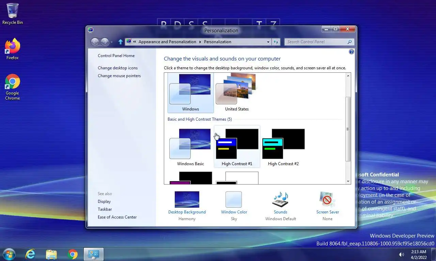Image resolution: width=436 pixels, height=261 pixels.
Task: Open the Google Chrome desktop shortcut
Action: point(13,87)
